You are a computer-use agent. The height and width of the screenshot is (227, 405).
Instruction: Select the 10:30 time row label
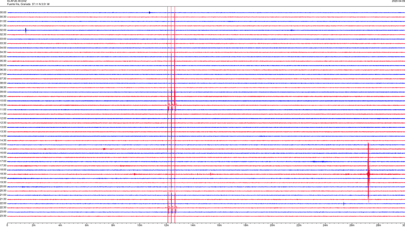pyautogui.click(x=3, y=105)
